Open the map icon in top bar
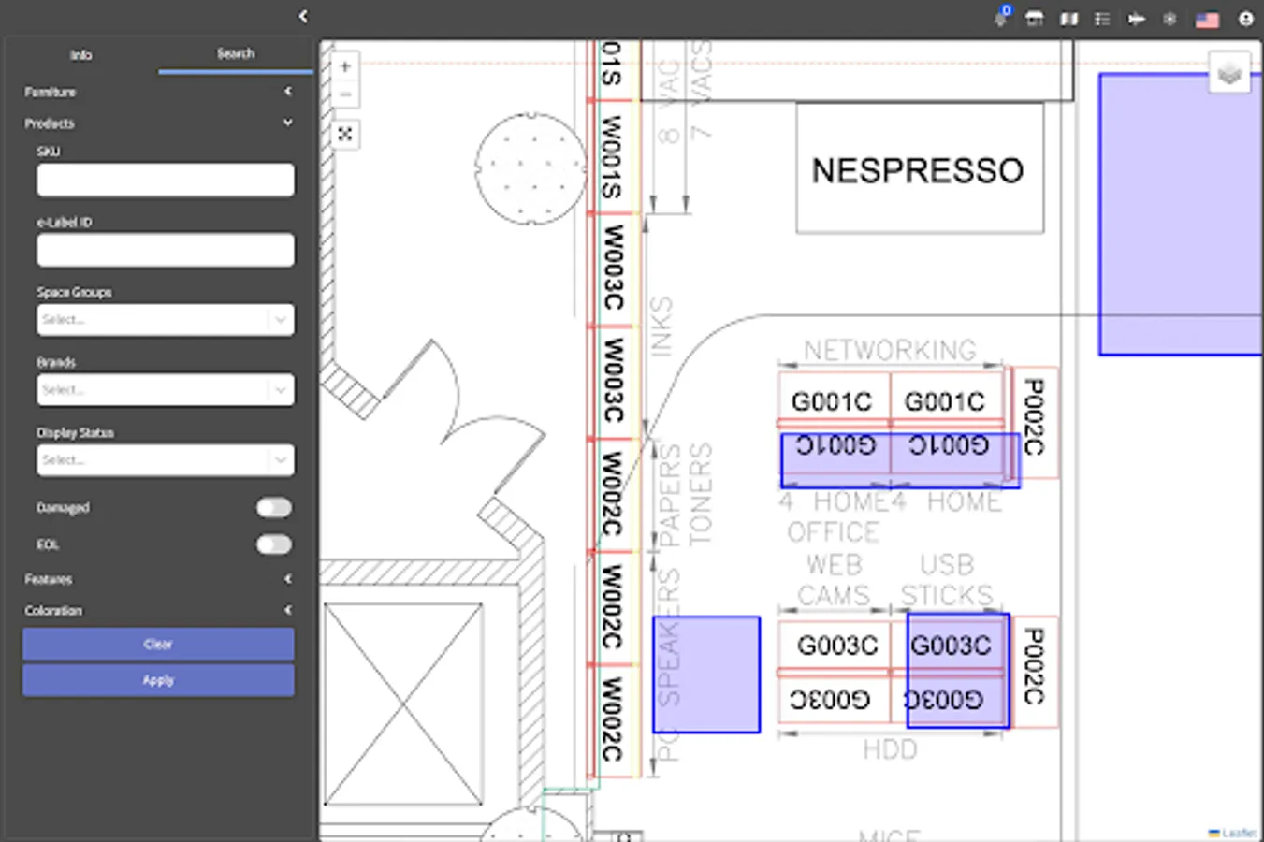The width and height of the screenshot is (1264, 842). [1068, 20]
